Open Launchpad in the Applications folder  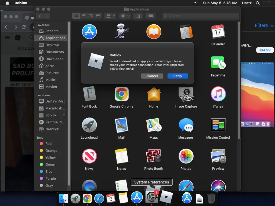click(89, 125)
